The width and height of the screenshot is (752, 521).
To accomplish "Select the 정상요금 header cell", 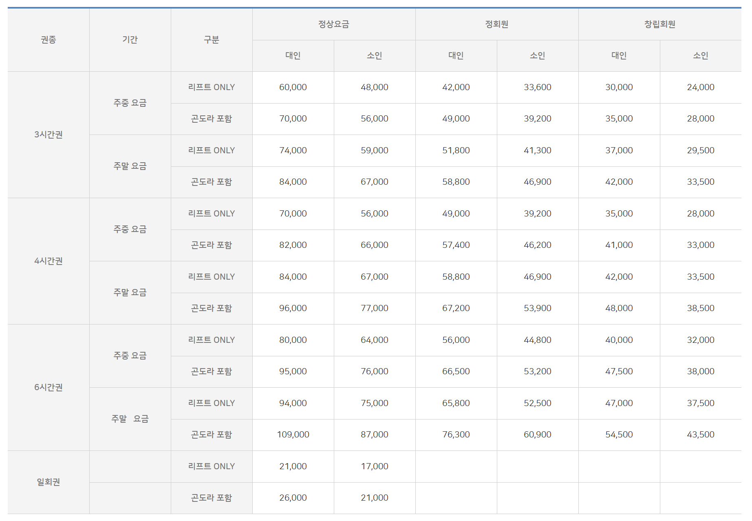I will coord(333,24).
